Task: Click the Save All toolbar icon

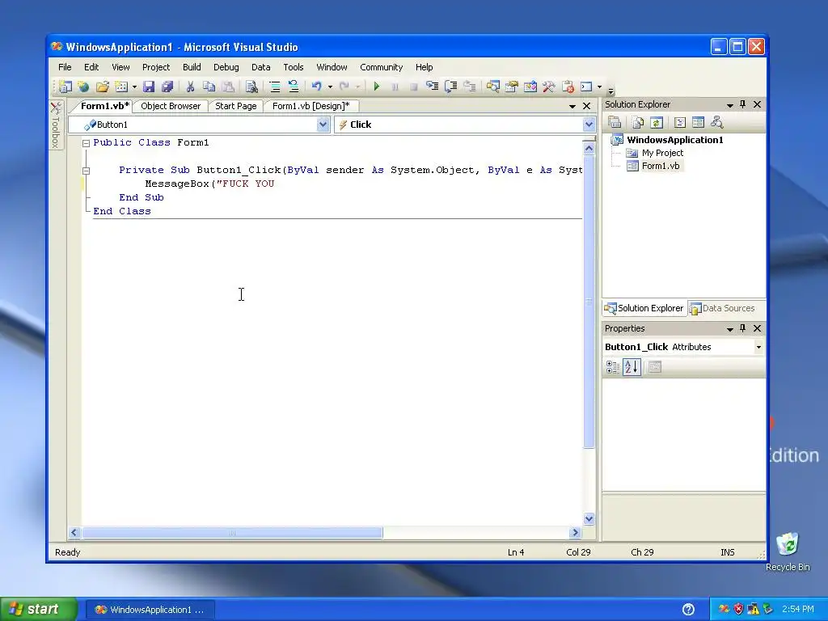Action: tap(167, 86)
